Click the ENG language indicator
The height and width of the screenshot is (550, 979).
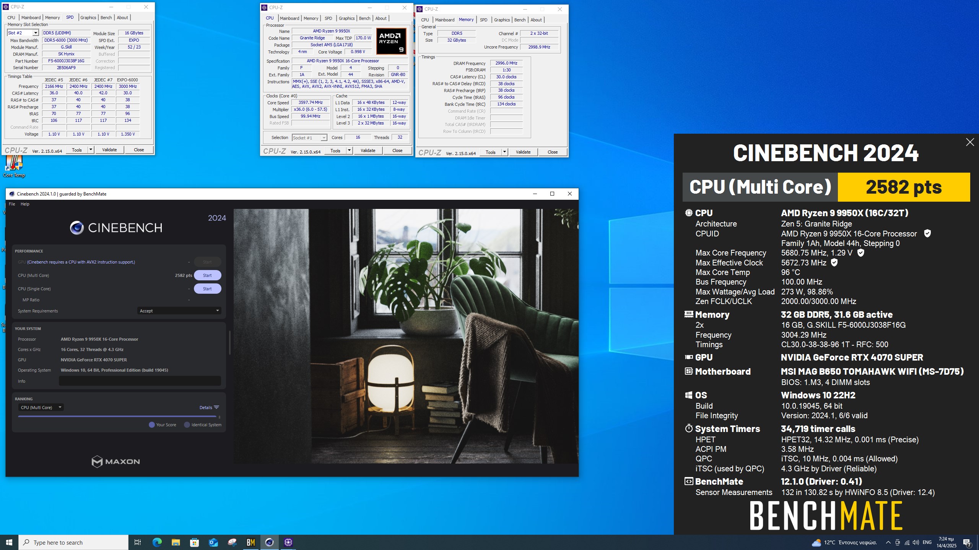927,542
